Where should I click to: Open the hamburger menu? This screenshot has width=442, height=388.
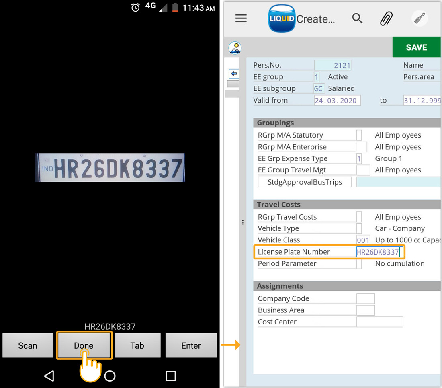click(241, 18)
